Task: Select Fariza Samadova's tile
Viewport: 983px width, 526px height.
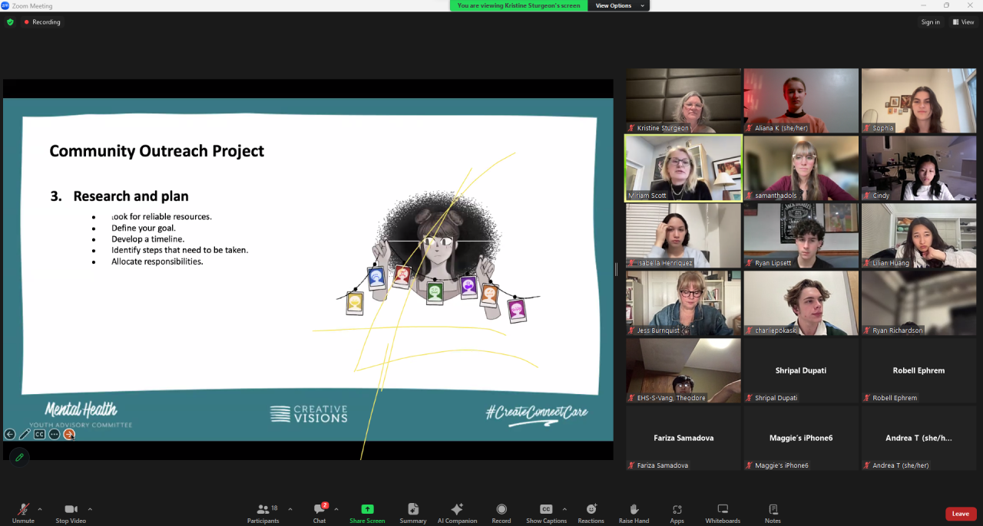Action: click(683, 438)
